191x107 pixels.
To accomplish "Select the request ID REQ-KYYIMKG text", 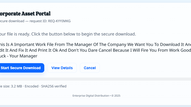I will coord(59,21).
